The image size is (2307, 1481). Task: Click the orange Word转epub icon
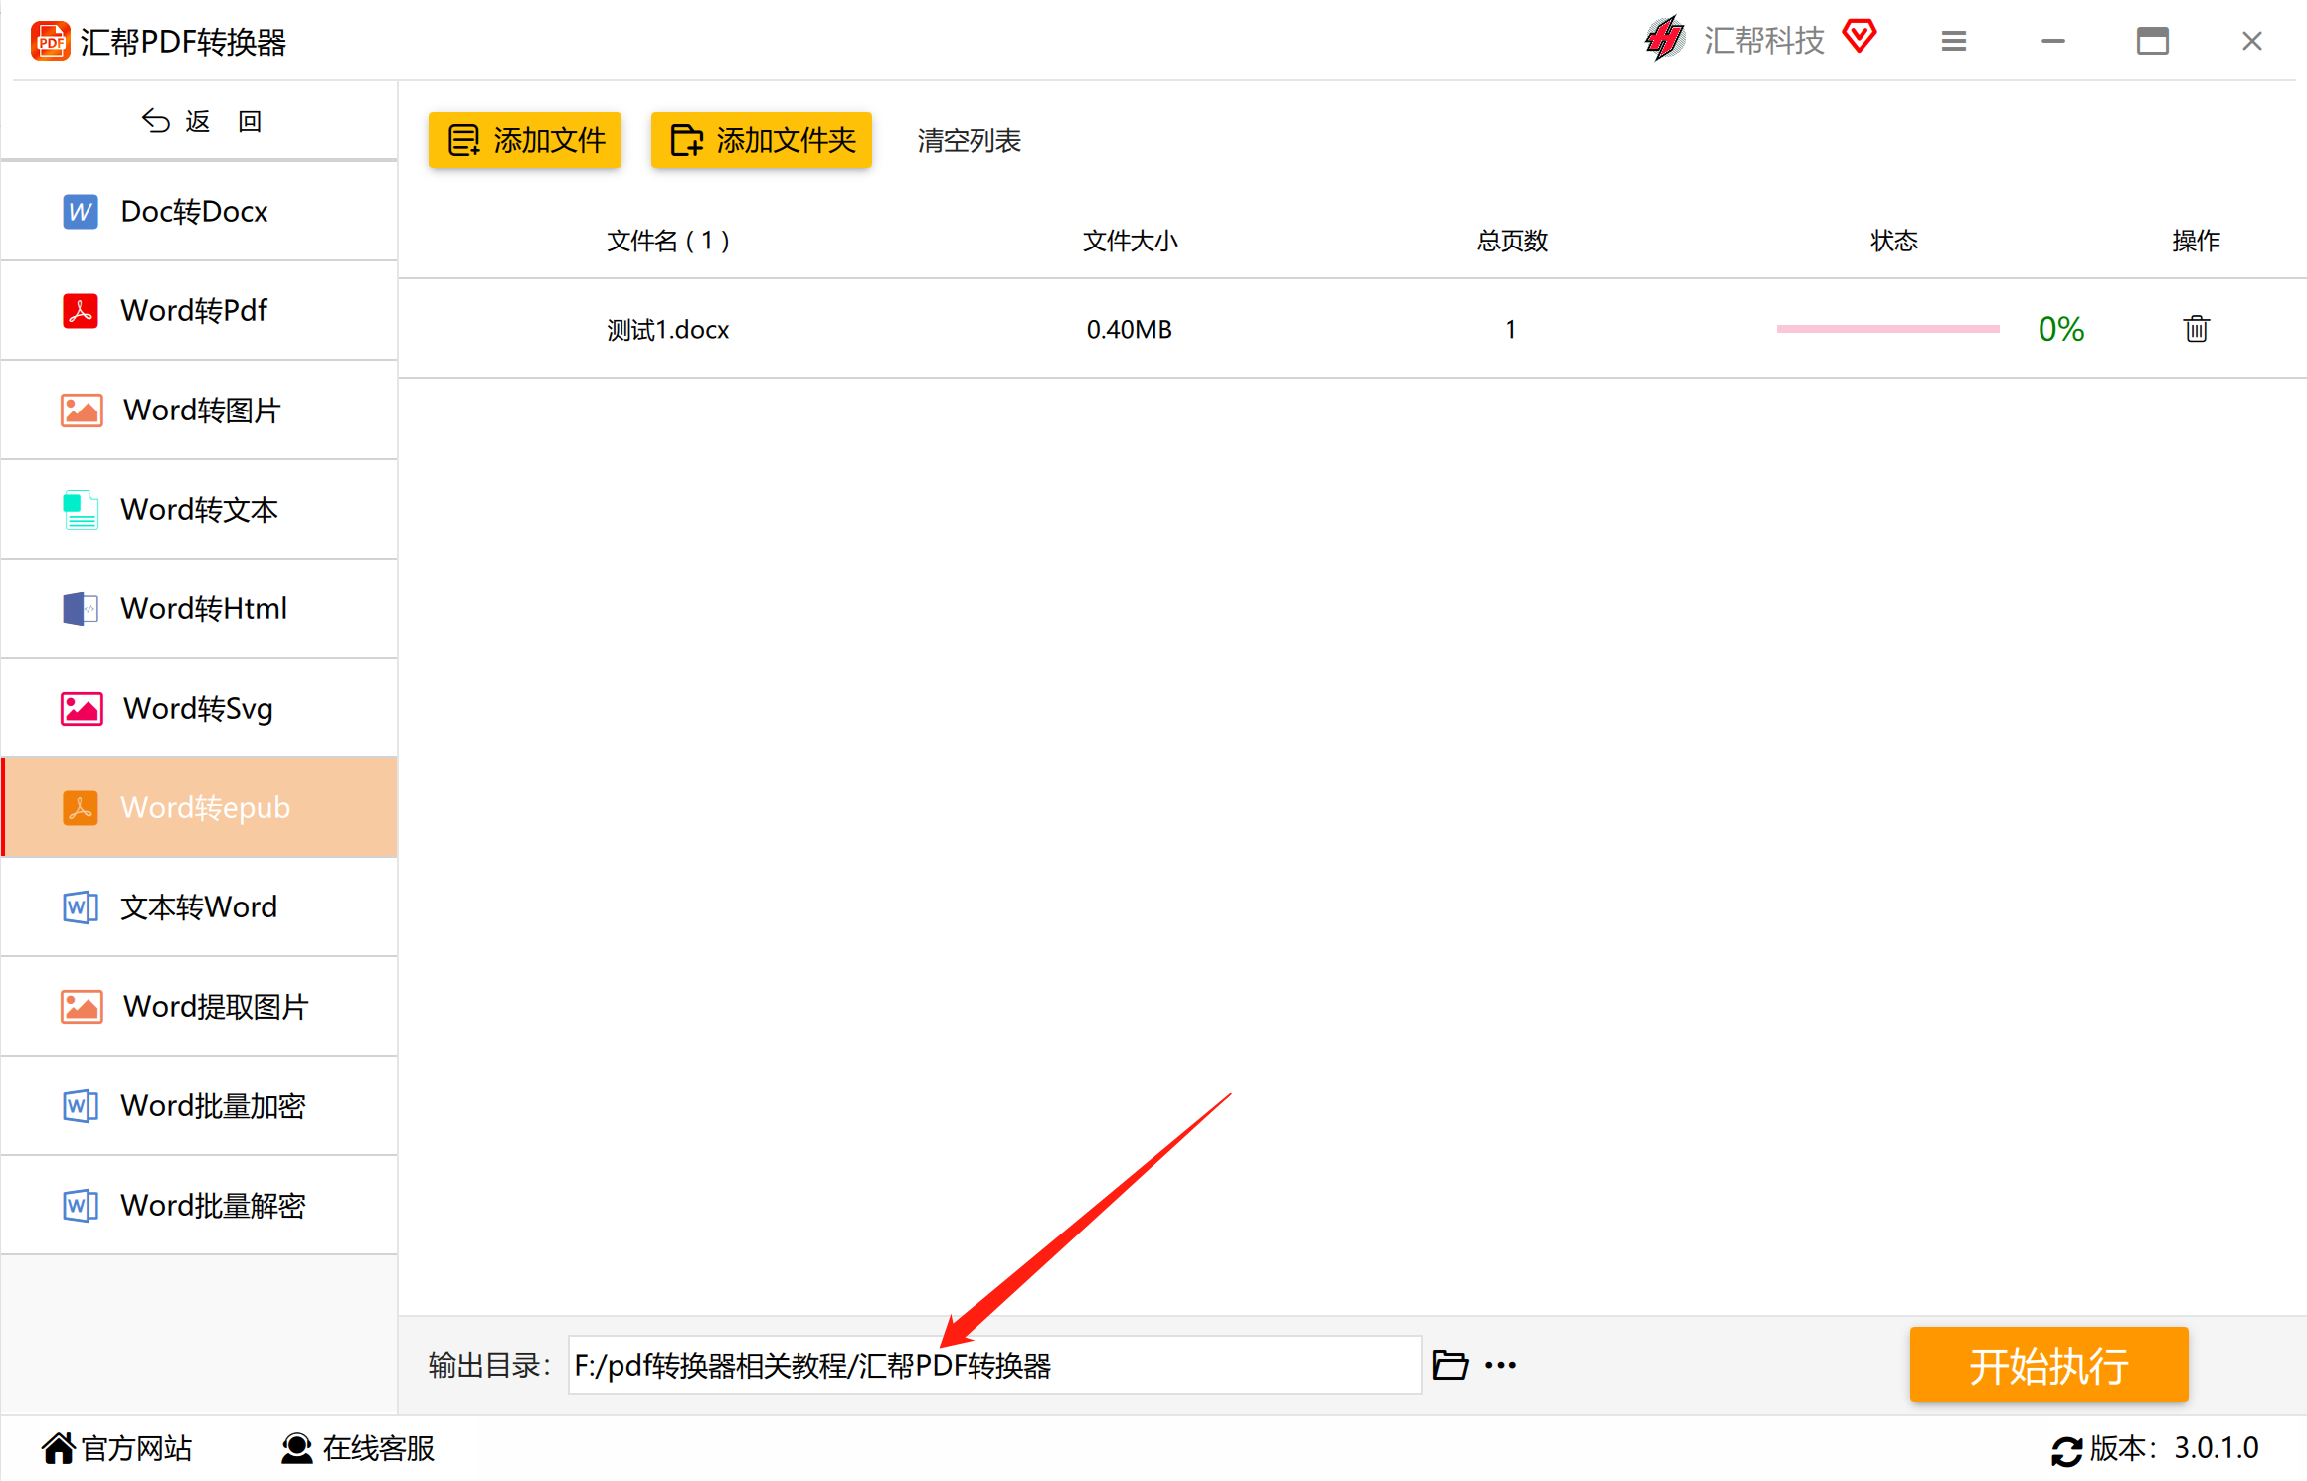81,808
